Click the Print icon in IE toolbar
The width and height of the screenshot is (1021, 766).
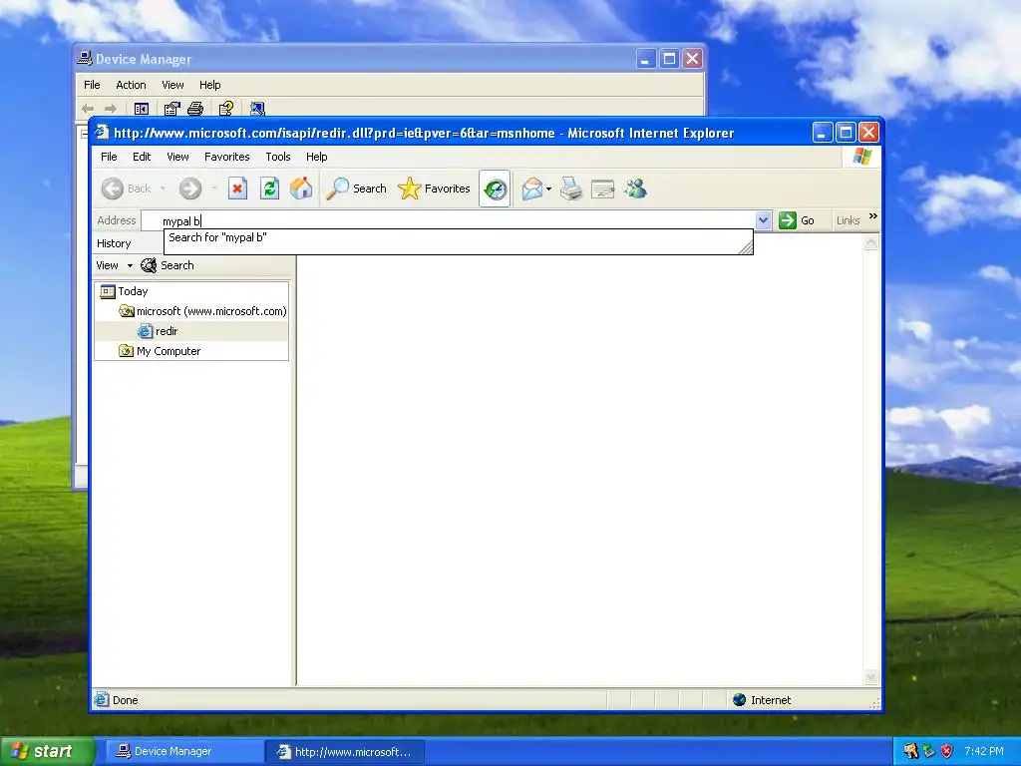click(571, 189)
